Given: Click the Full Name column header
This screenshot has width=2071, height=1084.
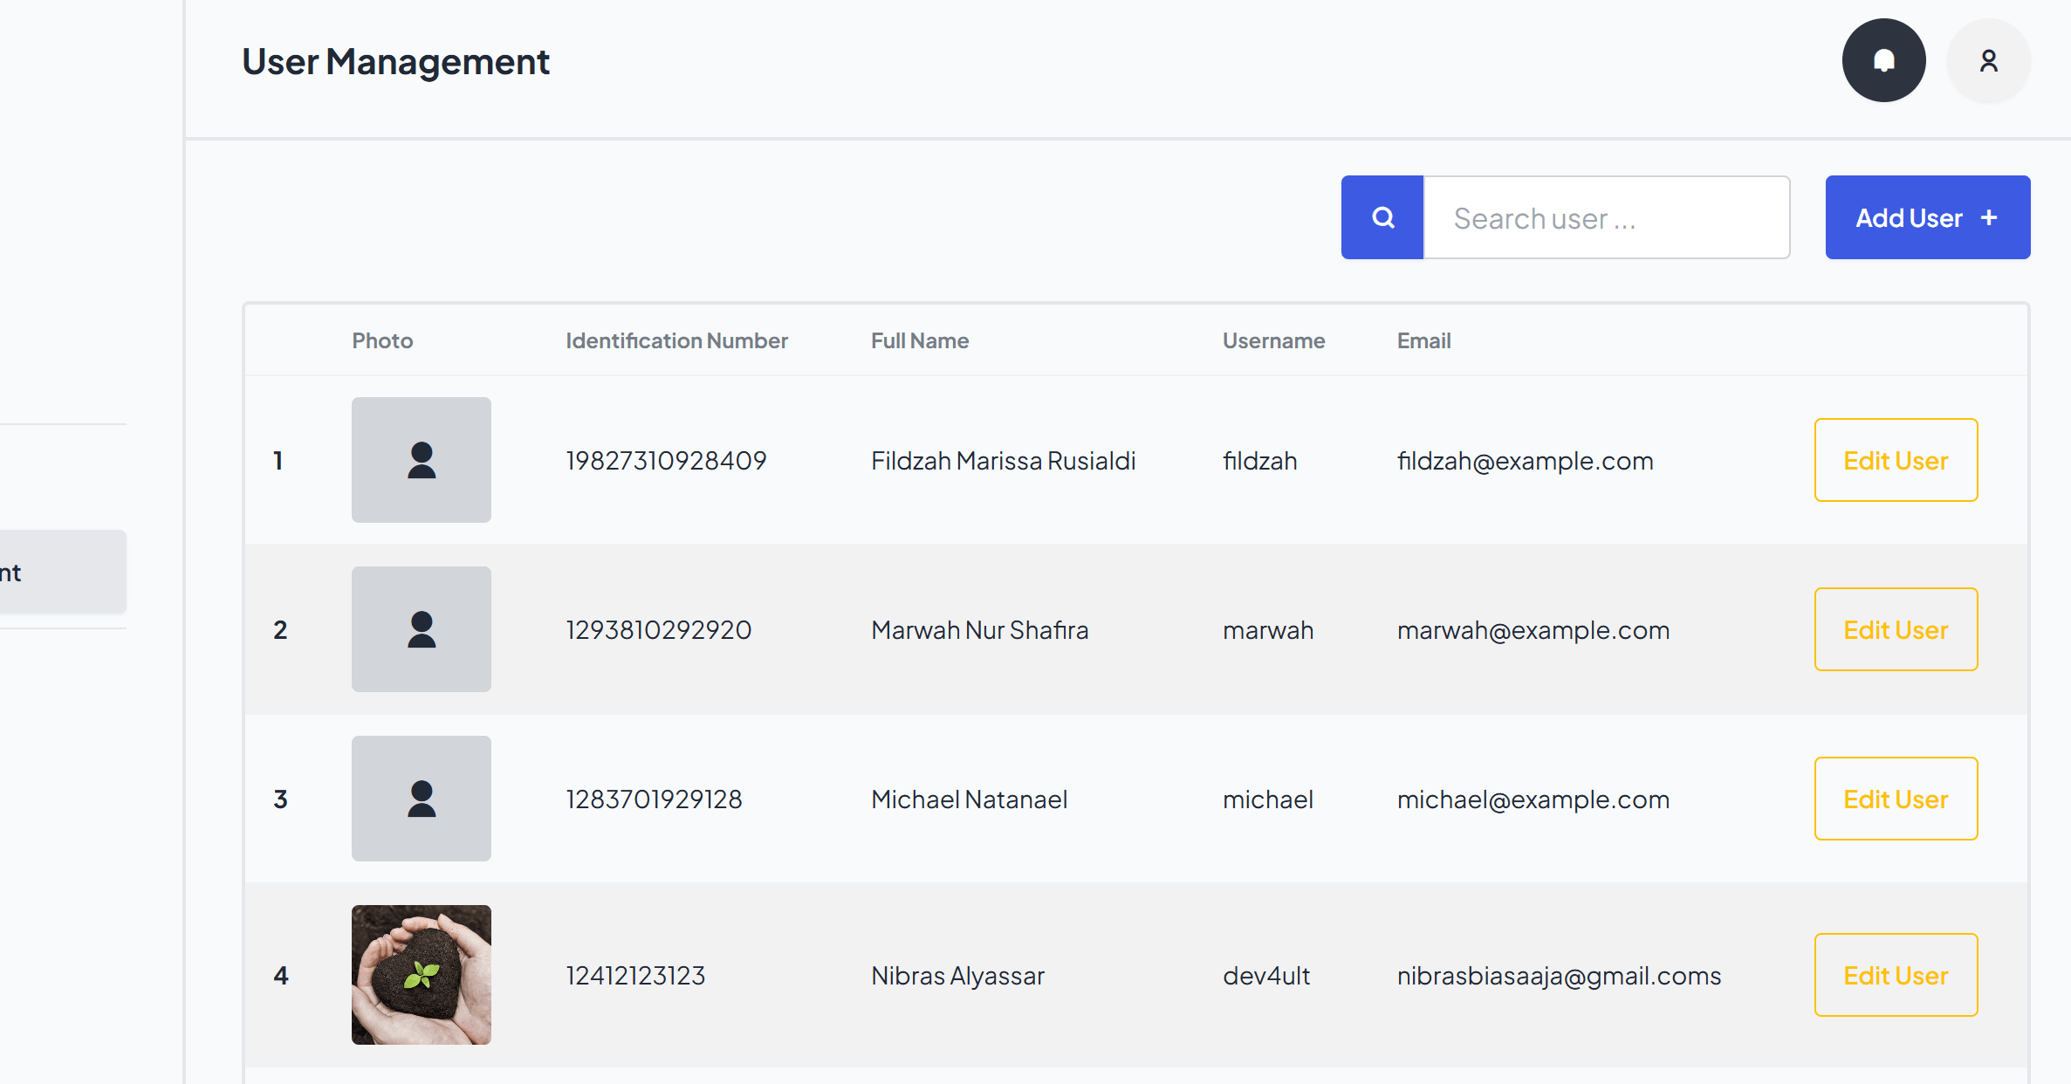Looking at the screenshot, I should coord(920,340).
